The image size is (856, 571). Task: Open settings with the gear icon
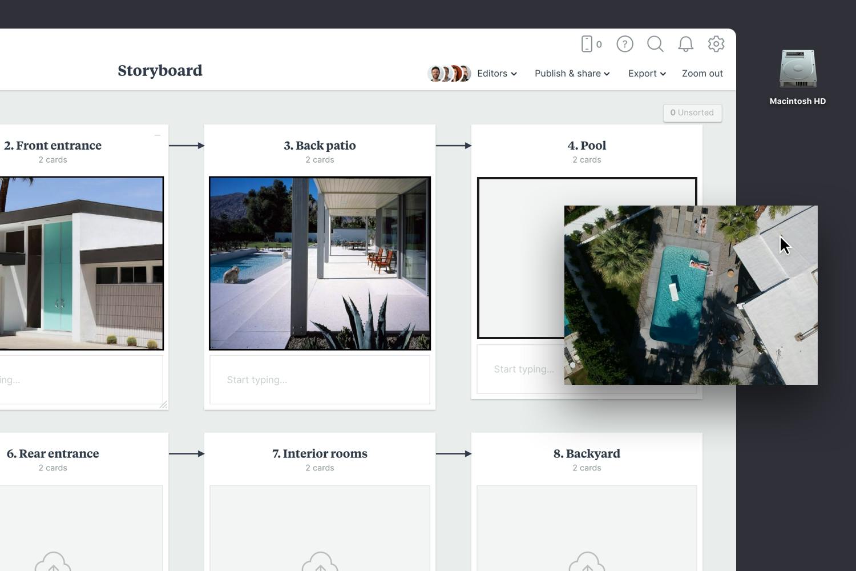click(716, 43)
